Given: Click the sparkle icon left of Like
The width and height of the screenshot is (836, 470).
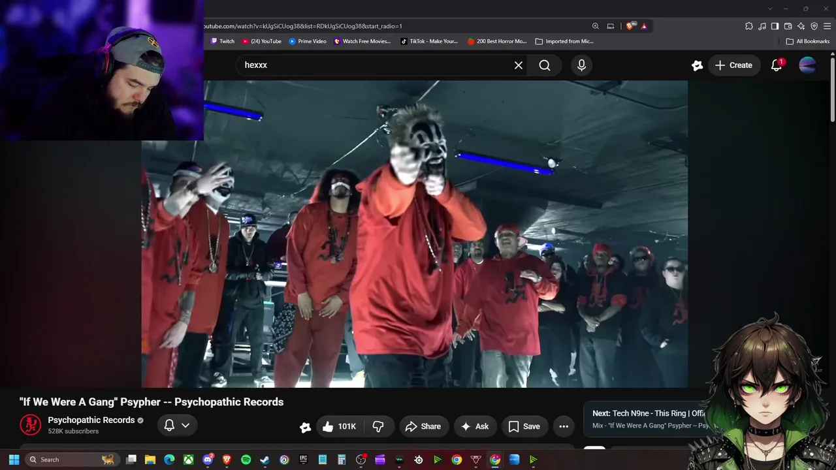Looking at the screenshot, I should tap(305, 427).
